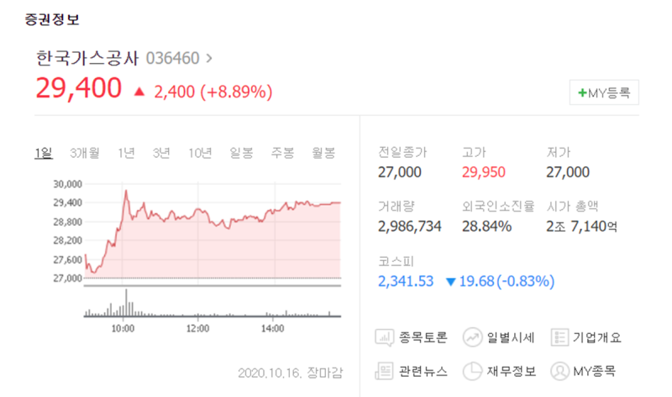Screen dimensions: 672x397
Task: Click the 한국가스공사 stock name link
Action: [87, 58]
